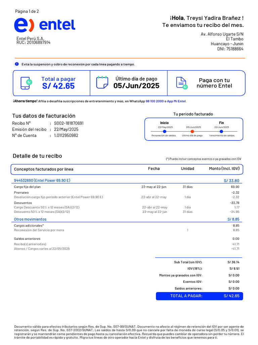258x345 pixels.
Task: Click the line subtotal S/ 33.80
Action: point(231,181)
